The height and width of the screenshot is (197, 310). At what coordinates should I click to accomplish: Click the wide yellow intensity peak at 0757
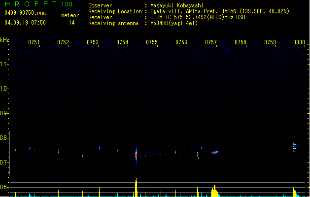pyautogui.click(x=214, y=191)
